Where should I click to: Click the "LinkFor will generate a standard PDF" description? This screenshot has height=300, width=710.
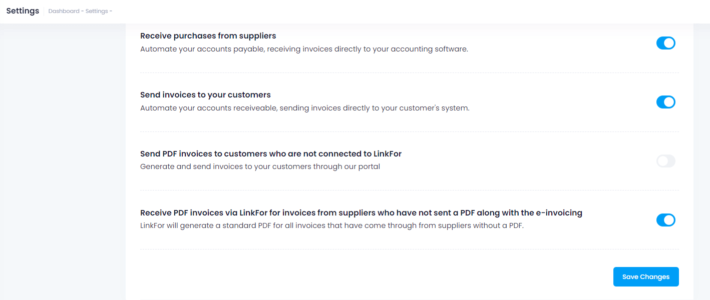(331, 225)
